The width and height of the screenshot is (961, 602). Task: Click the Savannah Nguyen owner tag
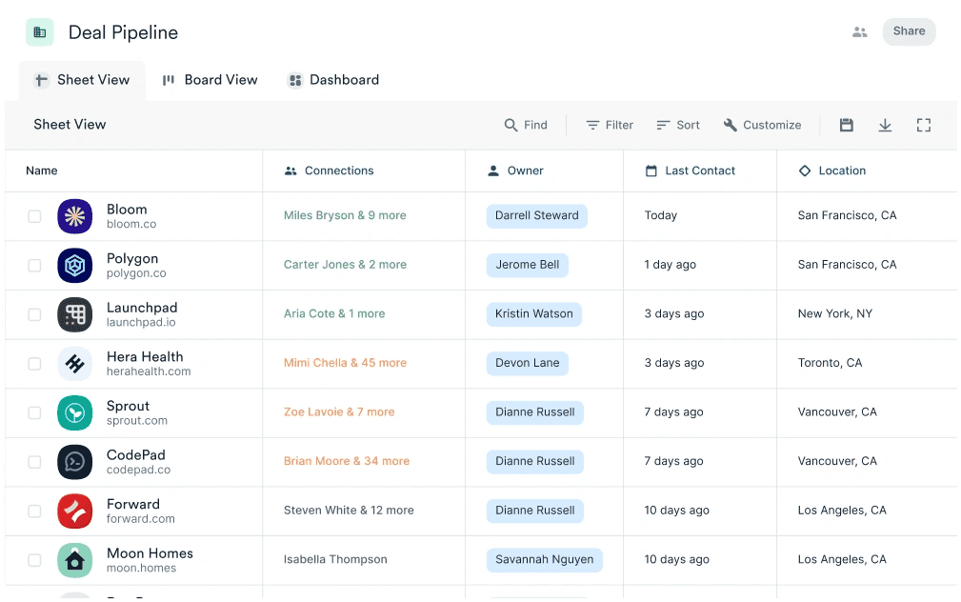coord(544,560)
